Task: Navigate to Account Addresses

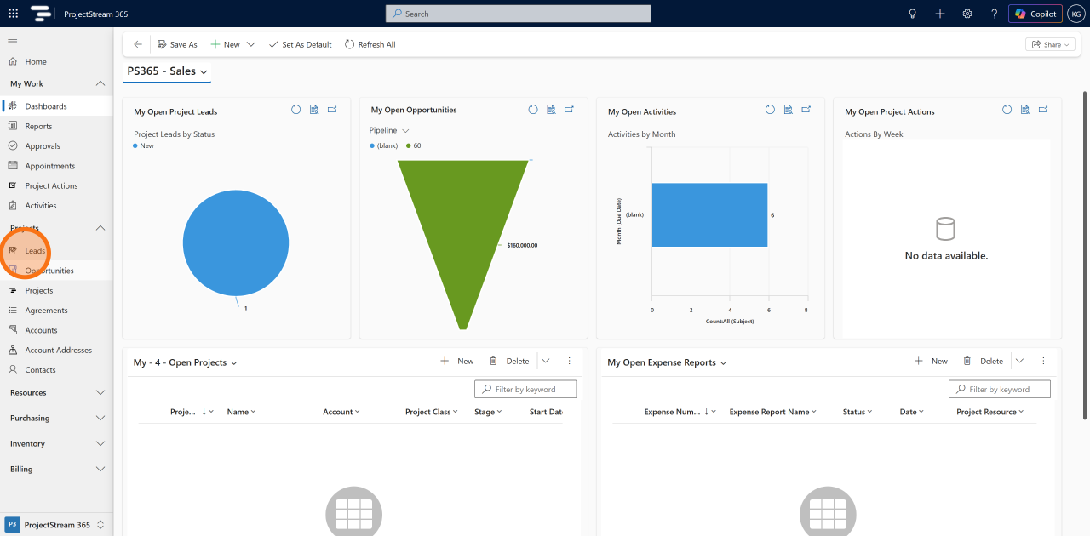Action: coord(56,350)
